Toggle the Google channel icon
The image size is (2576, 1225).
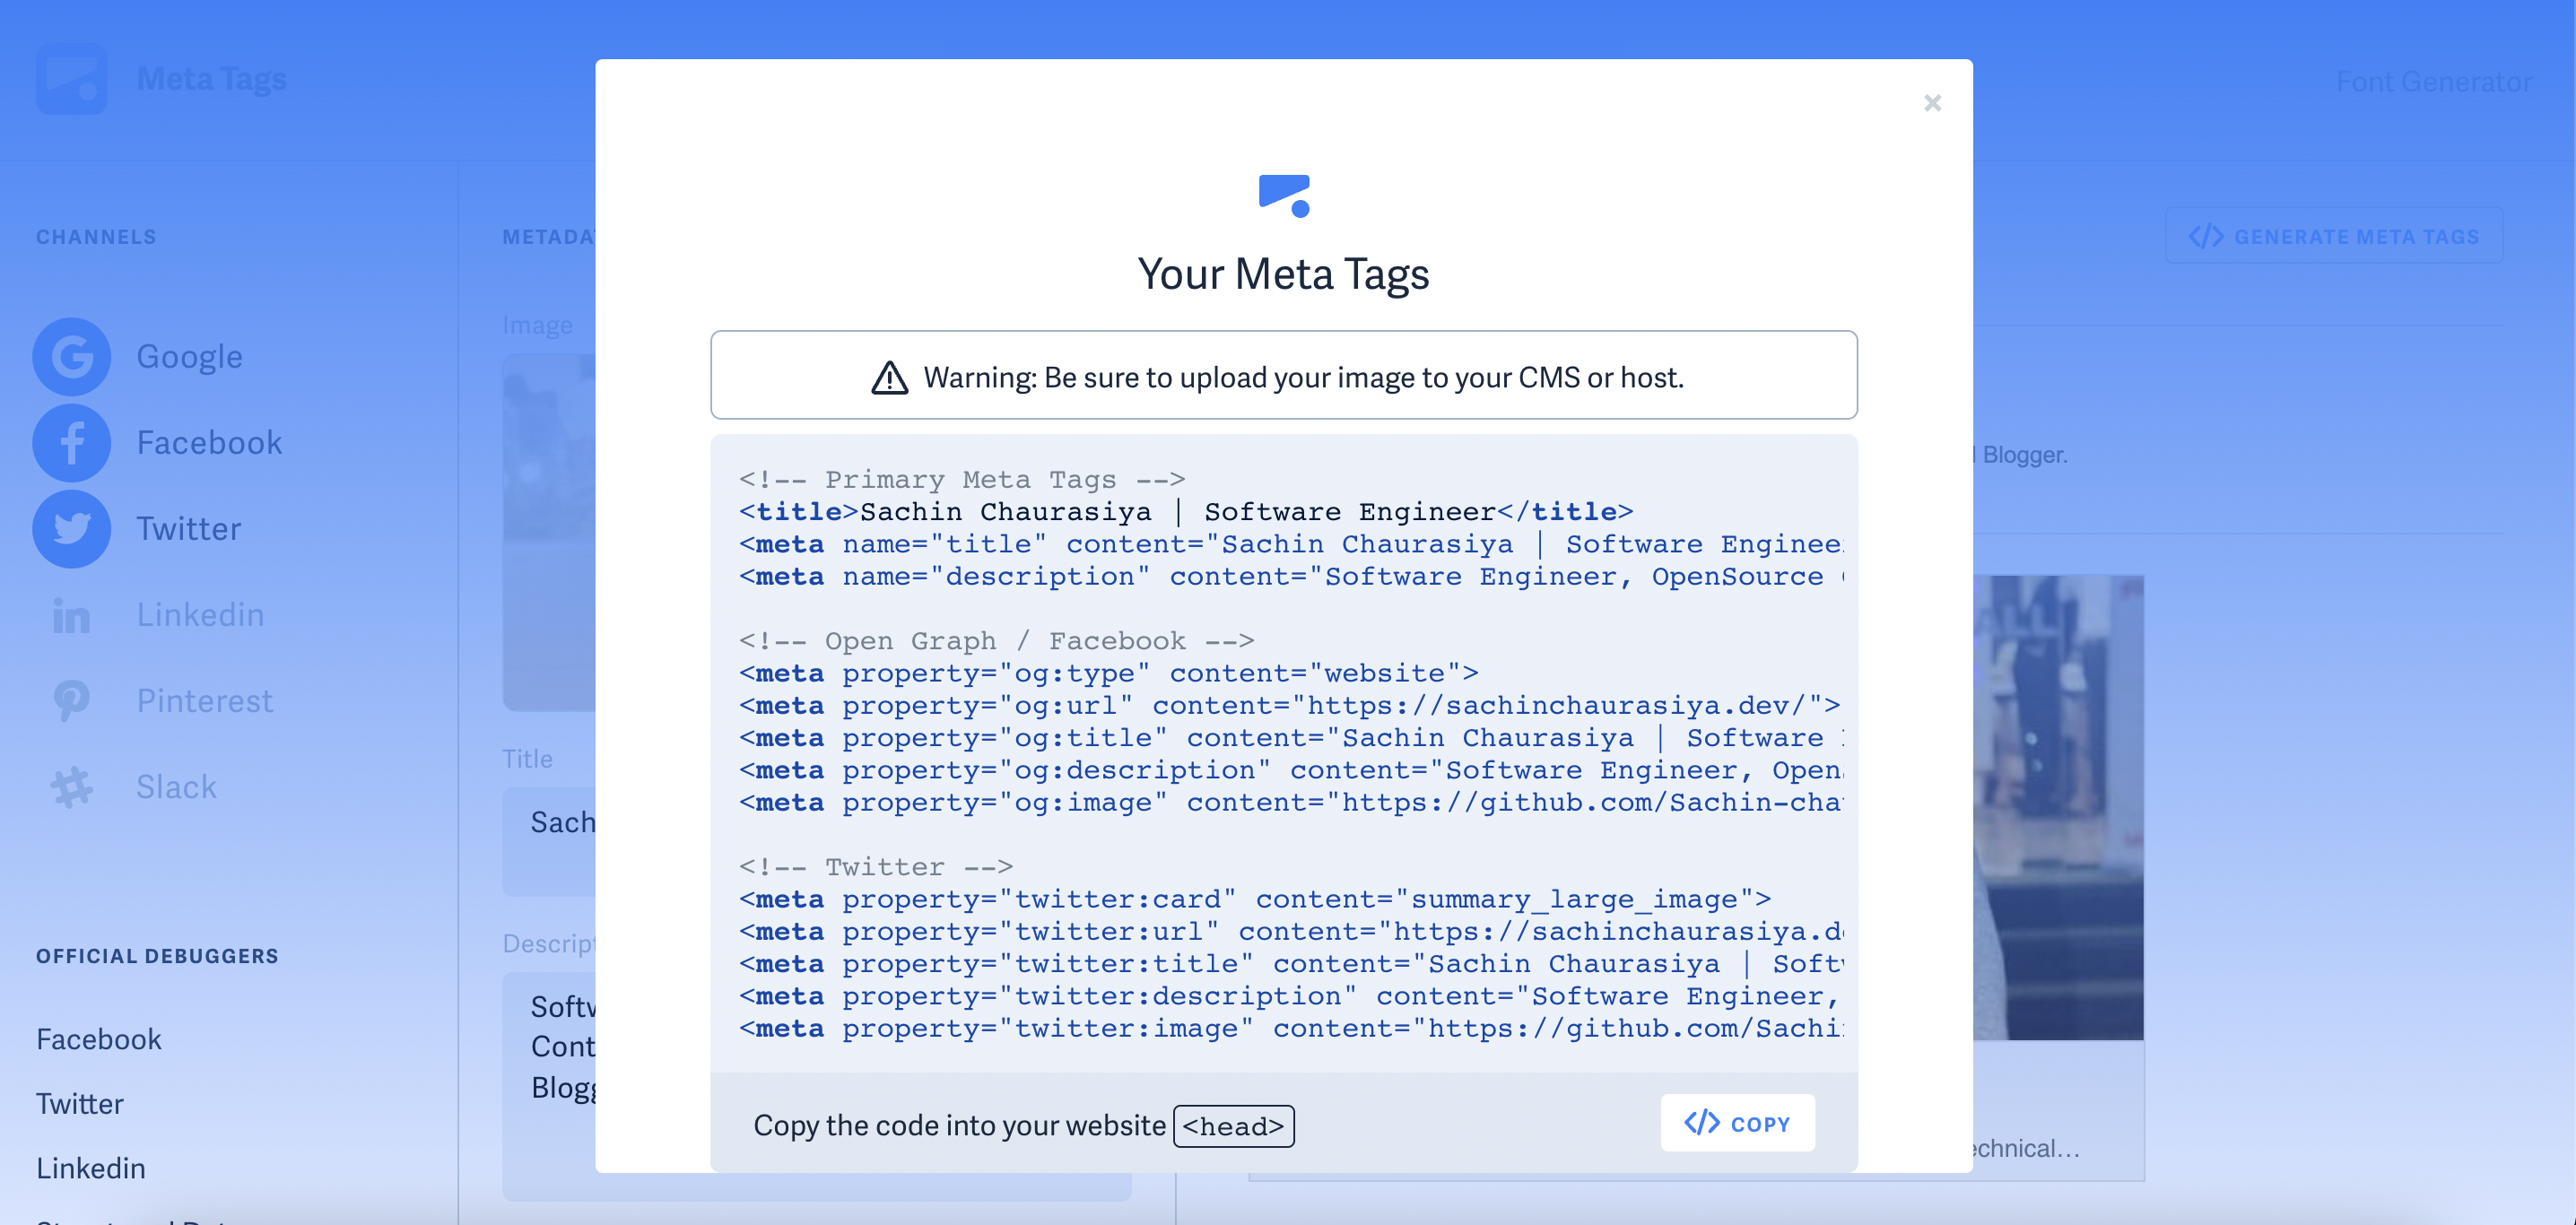71,357
